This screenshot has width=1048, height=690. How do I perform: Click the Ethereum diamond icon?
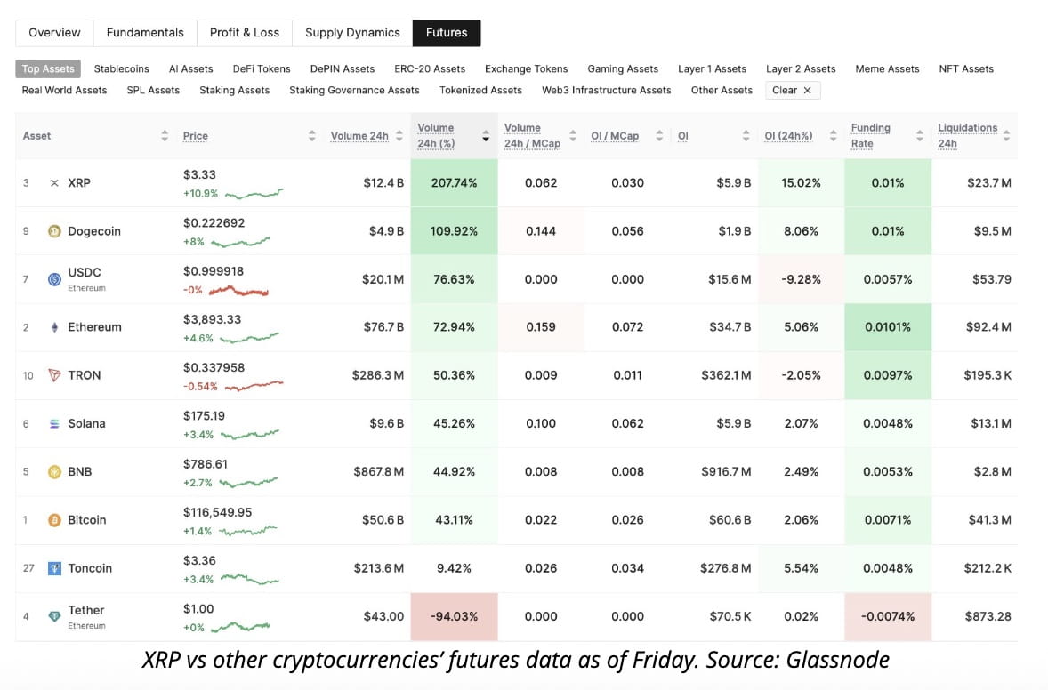click(54, 327)
